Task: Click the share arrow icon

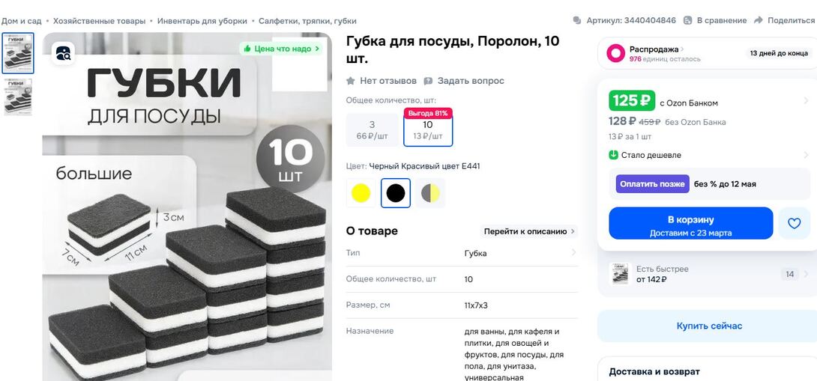Action: coord(758,21)
